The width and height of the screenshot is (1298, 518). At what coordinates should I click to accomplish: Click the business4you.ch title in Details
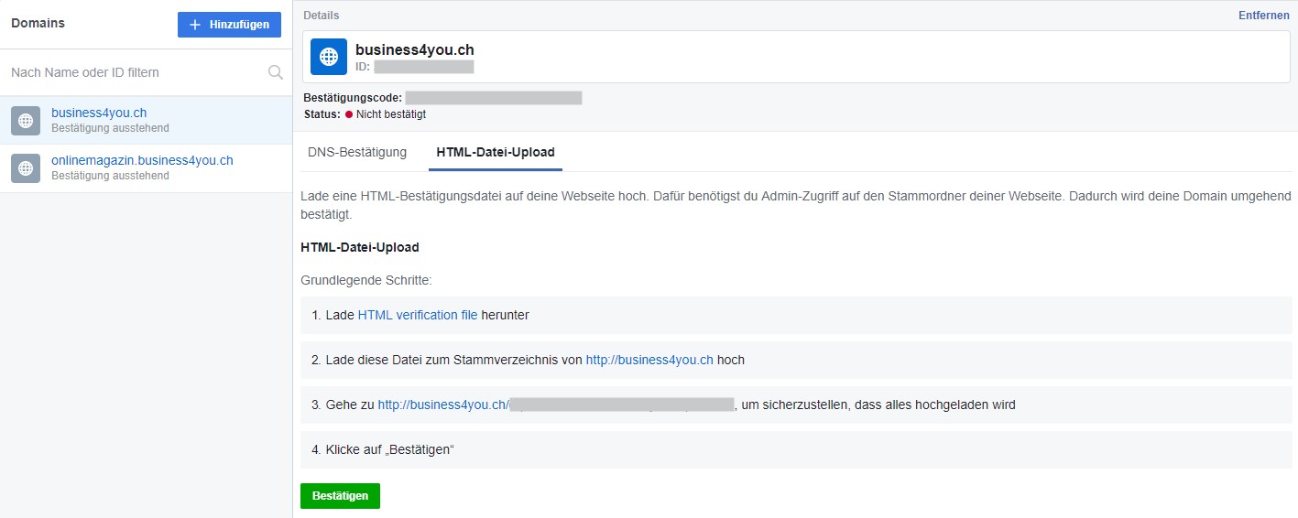point(415,49)
